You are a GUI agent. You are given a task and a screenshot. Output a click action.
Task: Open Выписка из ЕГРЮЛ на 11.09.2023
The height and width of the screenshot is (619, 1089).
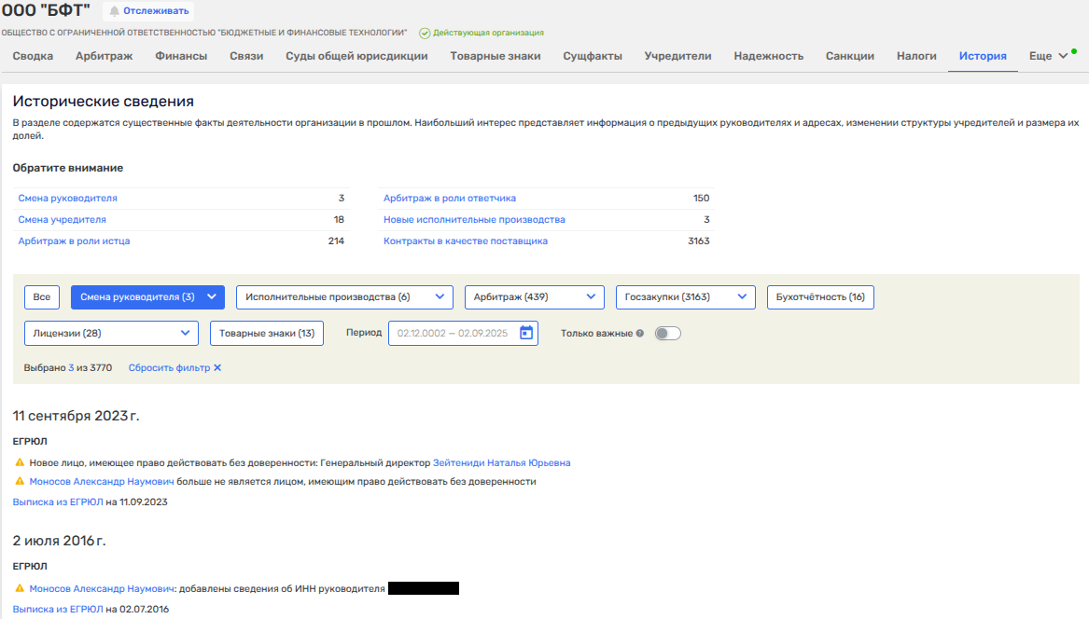[x=58, y=502]
